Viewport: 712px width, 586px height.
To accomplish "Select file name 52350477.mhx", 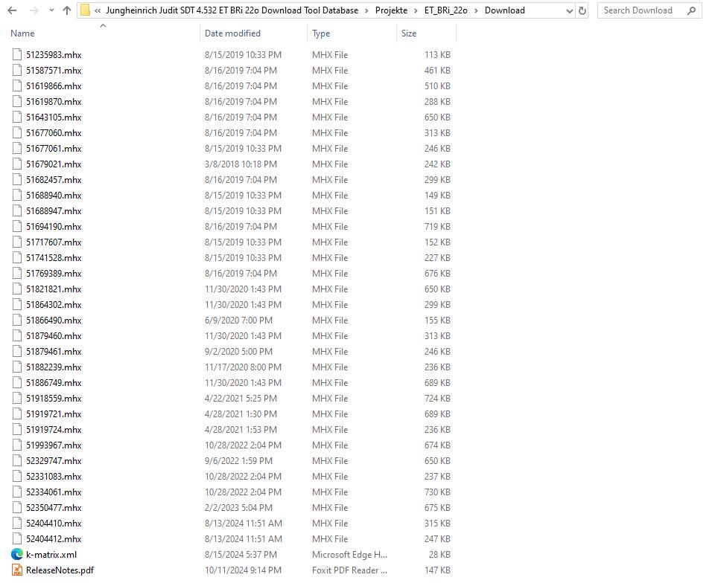I will (54, 507).
